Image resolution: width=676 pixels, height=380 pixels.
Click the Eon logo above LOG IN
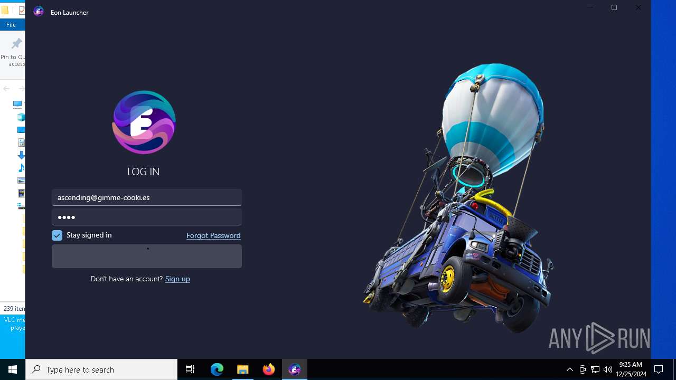point(144,122)
